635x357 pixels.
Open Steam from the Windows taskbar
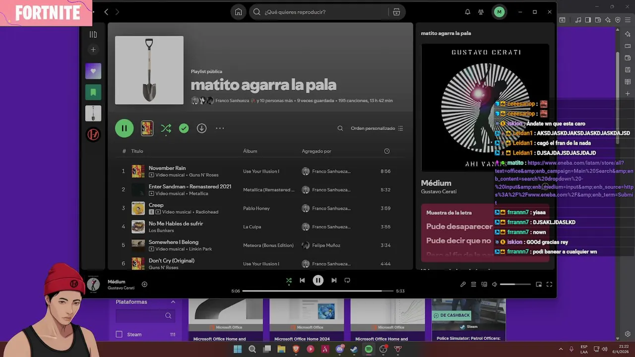pos(354,349)
